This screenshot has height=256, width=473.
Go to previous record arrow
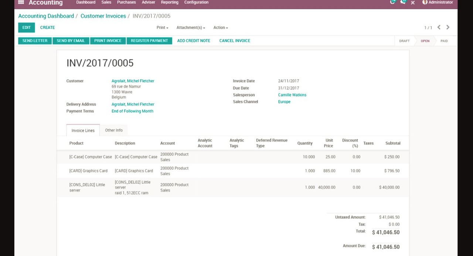(439, 27)
